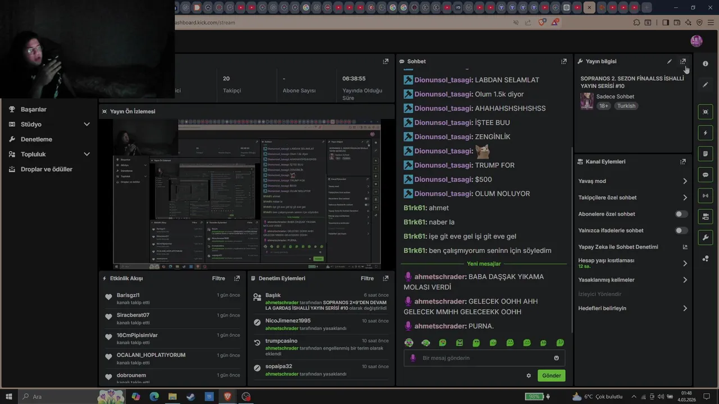
Task: Open B1rk61 username beside naber la
Action: (415, 222)
